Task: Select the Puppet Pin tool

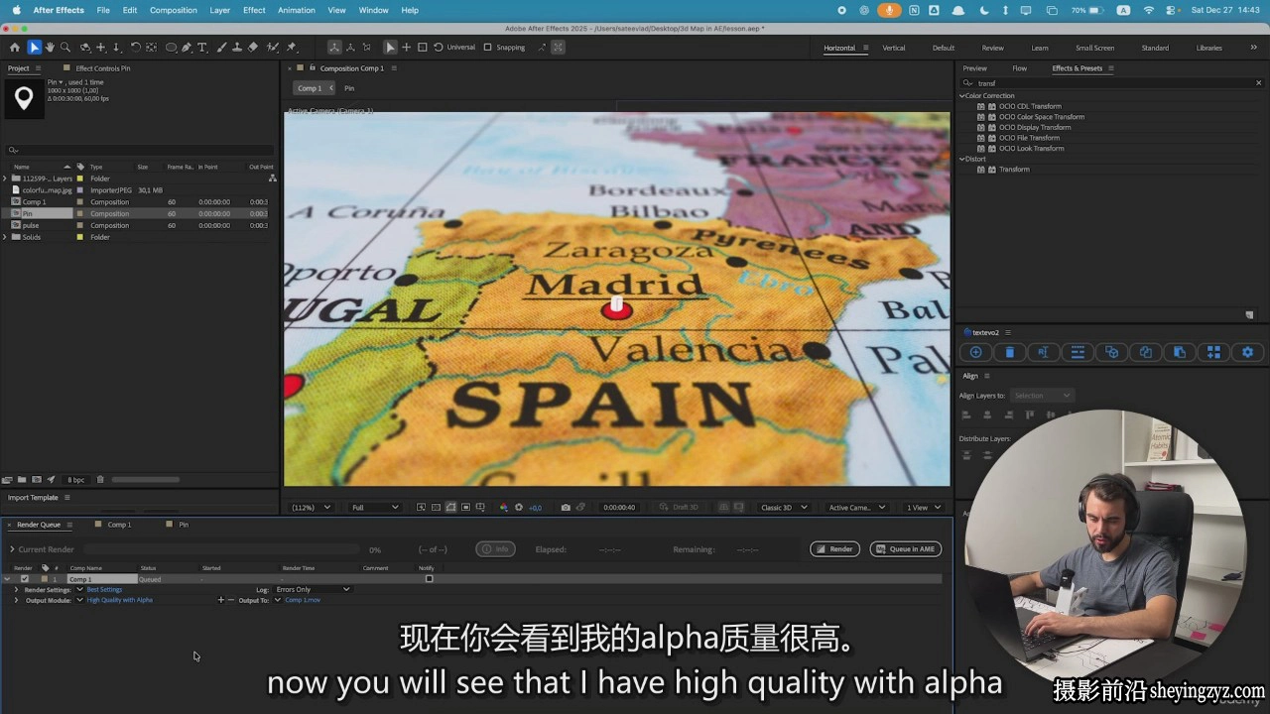Action: pos(291,47)
